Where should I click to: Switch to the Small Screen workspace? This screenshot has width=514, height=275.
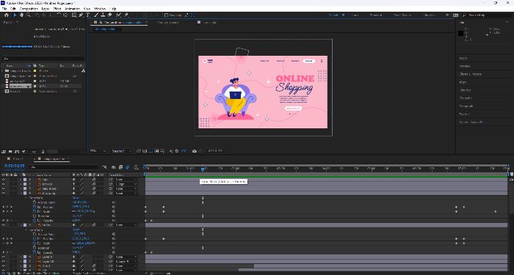[402, 15]
